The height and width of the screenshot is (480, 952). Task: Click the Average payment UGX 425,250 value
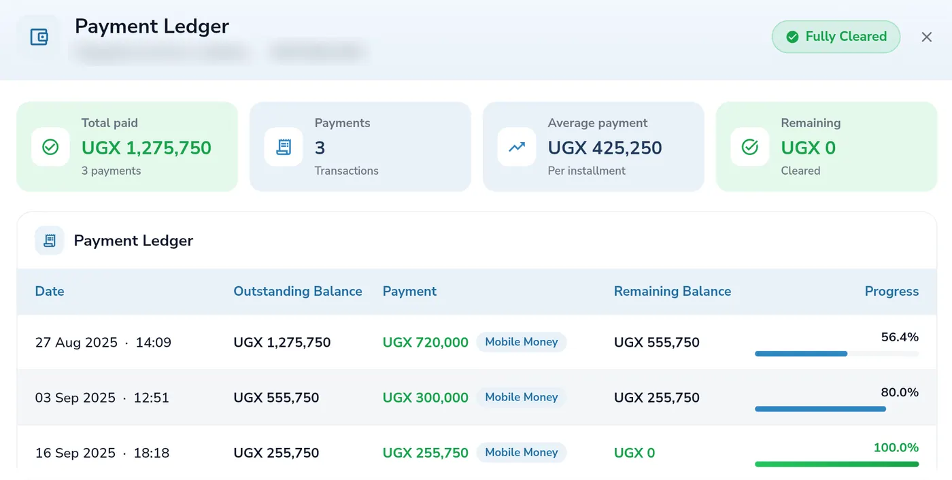pyautogui.click(x=605, y=148)
